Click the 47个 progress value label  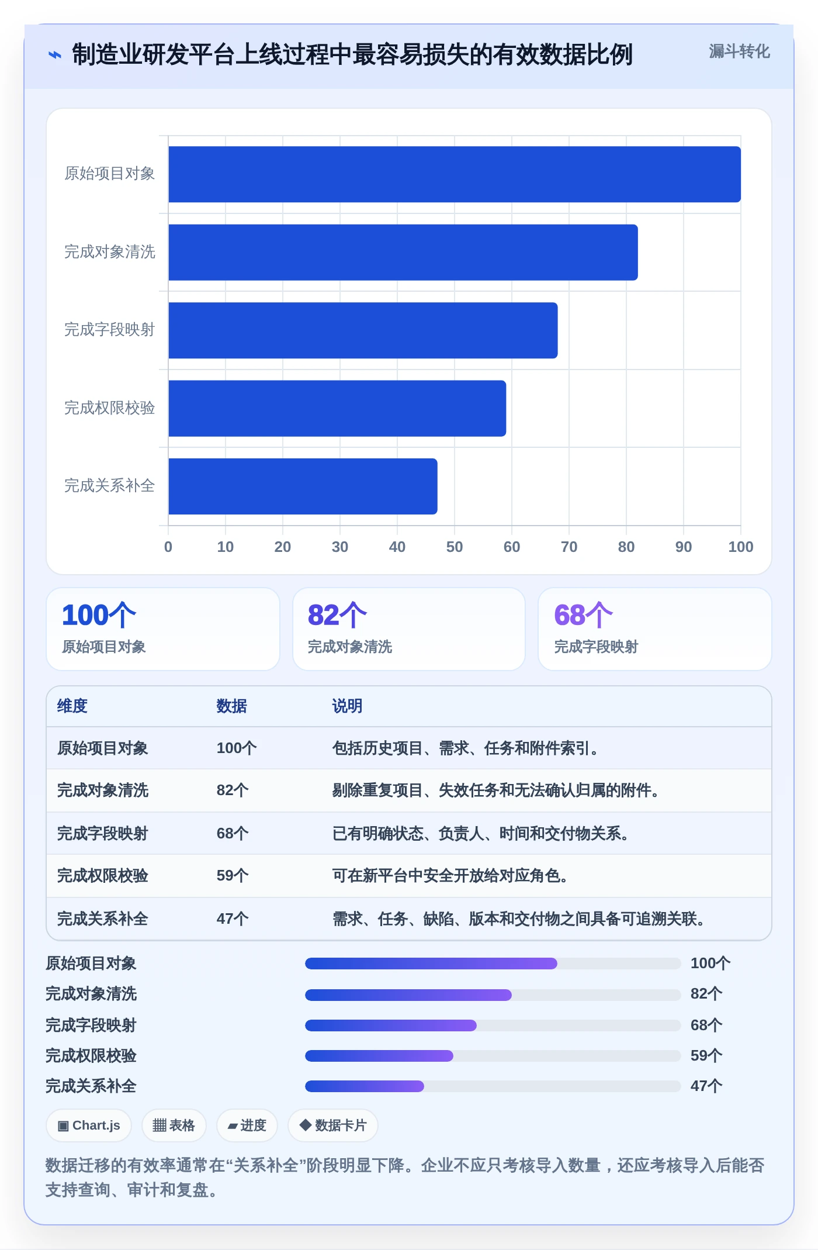tap(706, 1086)
